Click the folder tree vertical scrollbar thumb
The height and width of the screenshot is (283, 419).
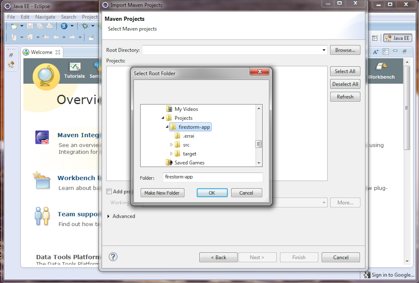(258, 144)
